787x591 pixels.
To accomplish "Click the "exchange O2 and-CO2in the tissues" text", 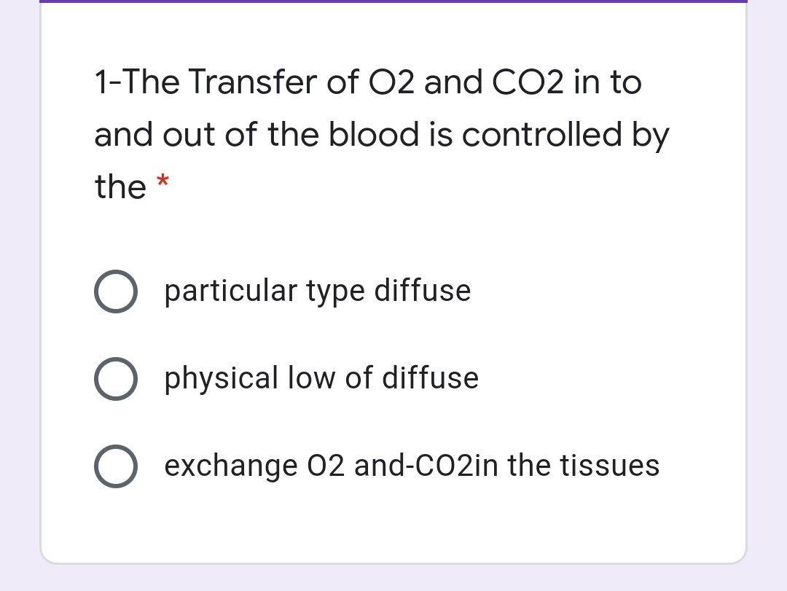I will click(412, 466).
